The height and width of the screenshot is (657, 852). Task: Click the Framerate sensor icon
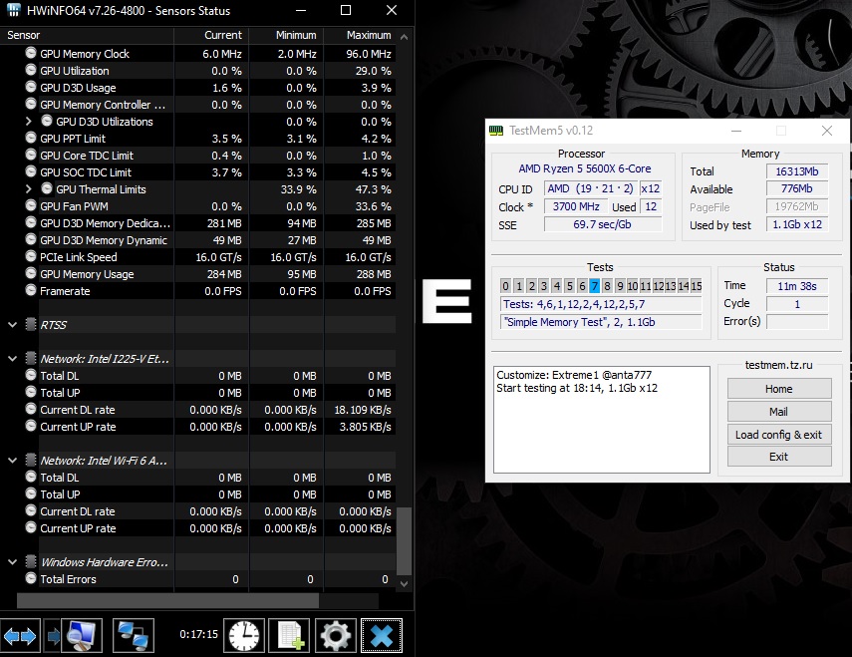pos(31,291)
